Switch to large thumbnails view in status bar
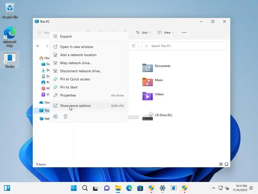 coord(227,164)
